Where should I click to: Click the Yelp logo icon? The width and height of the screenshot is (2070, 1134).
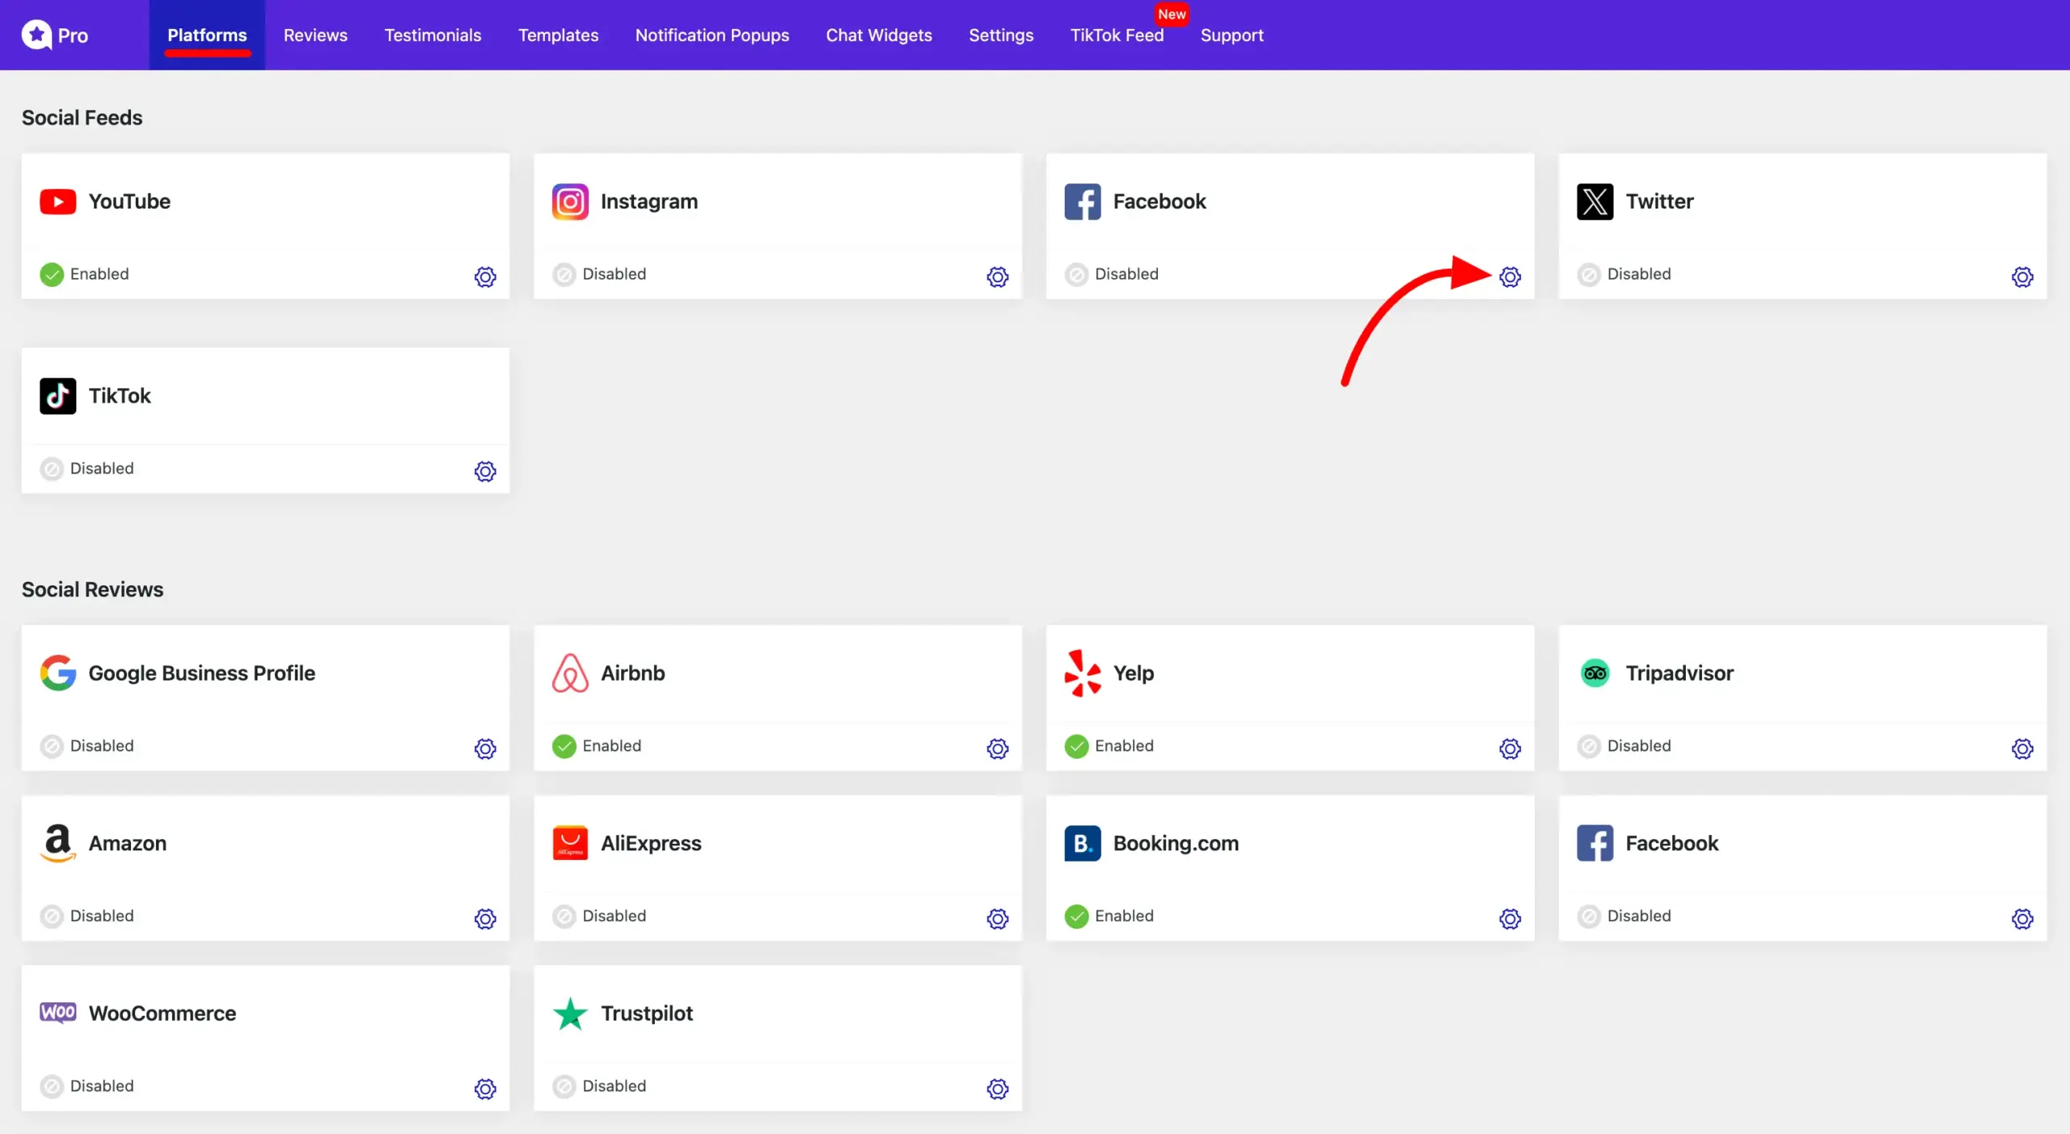click(1083, 672)
